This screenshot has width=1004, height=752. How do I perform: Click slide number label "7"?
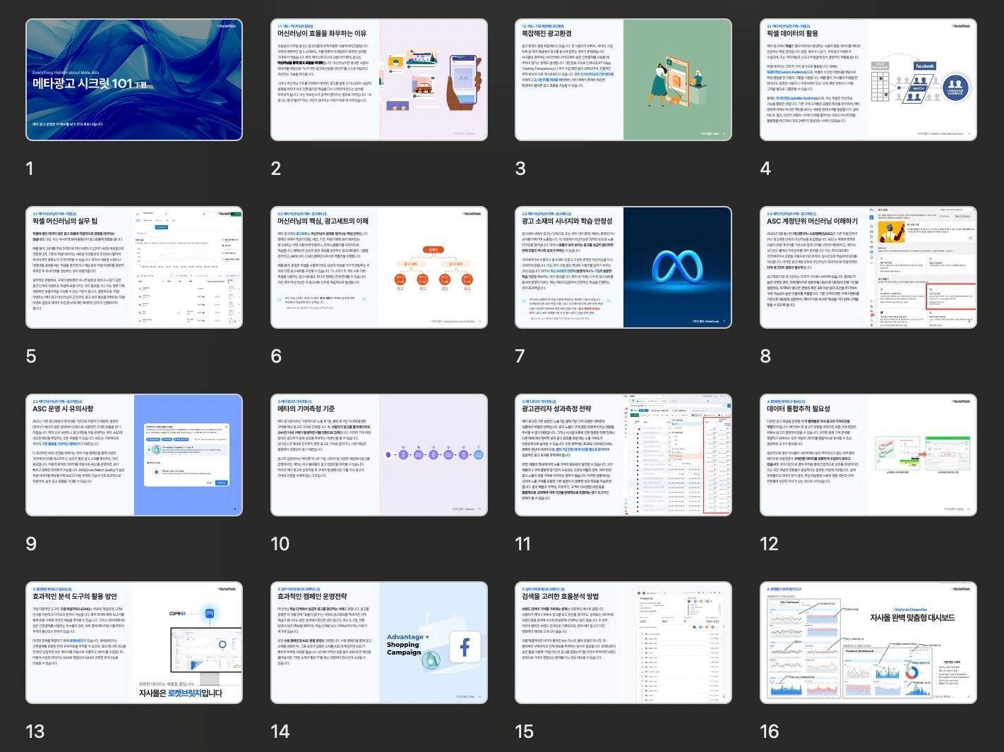520,356
